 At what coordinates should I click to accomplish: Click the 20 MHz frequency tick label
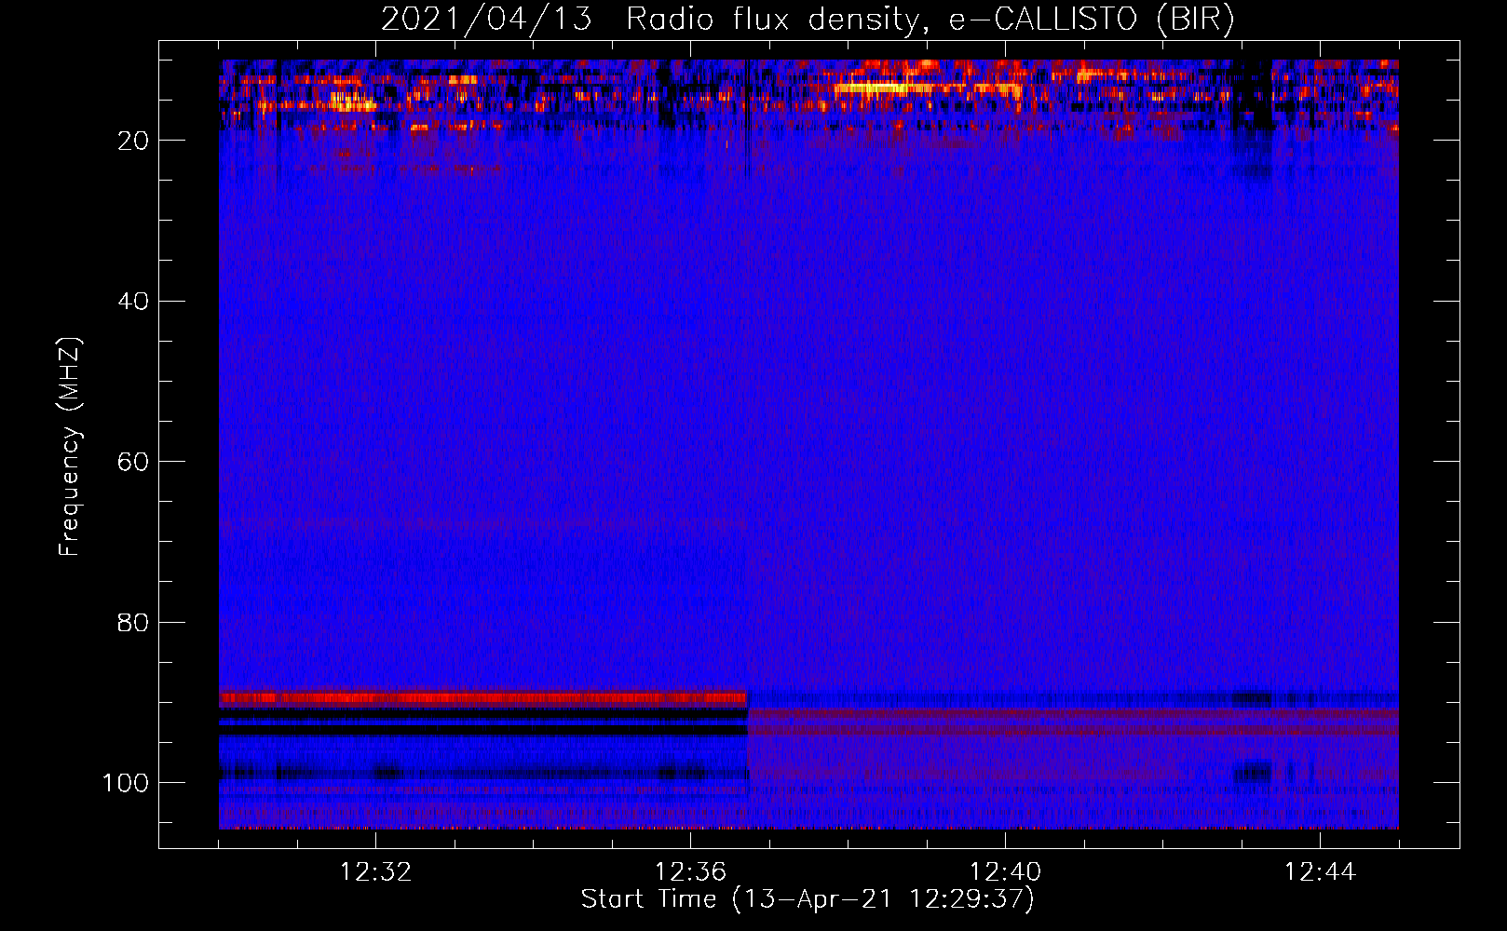point(134,141)
